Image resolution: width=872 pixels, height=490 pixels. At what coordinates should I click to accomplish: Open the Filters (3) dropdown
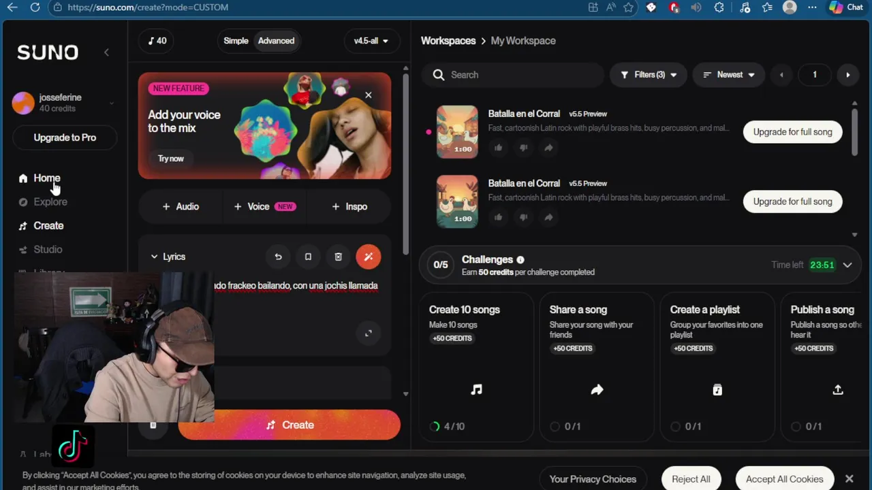pos(649,75)
